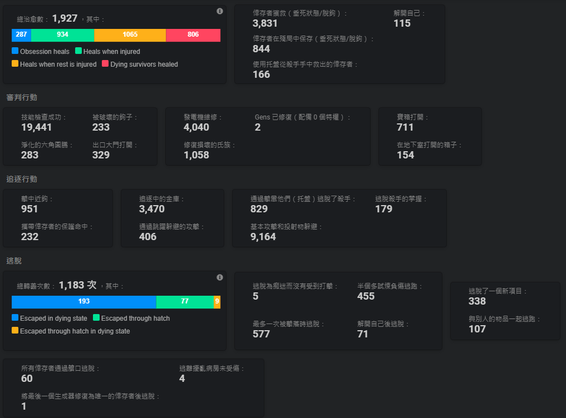Click the info icon in the 總轉義次數 card

pos(219,277)
